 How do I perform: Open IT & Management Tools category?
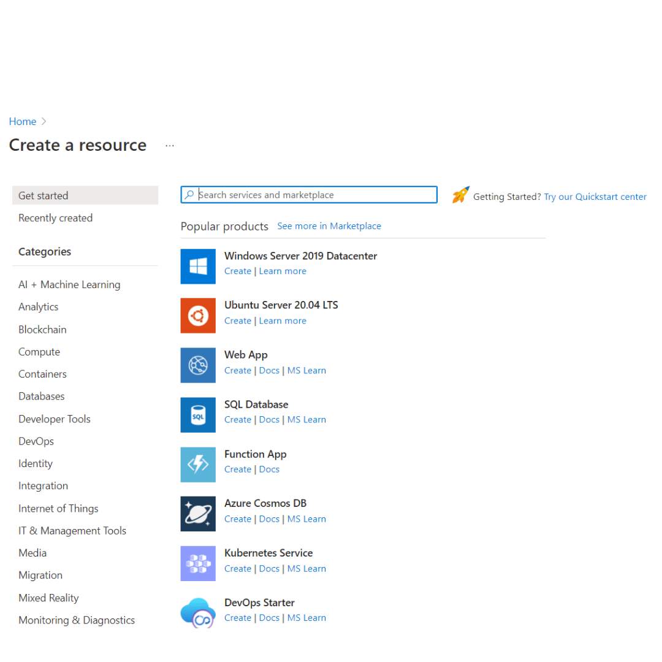point(72,531)
